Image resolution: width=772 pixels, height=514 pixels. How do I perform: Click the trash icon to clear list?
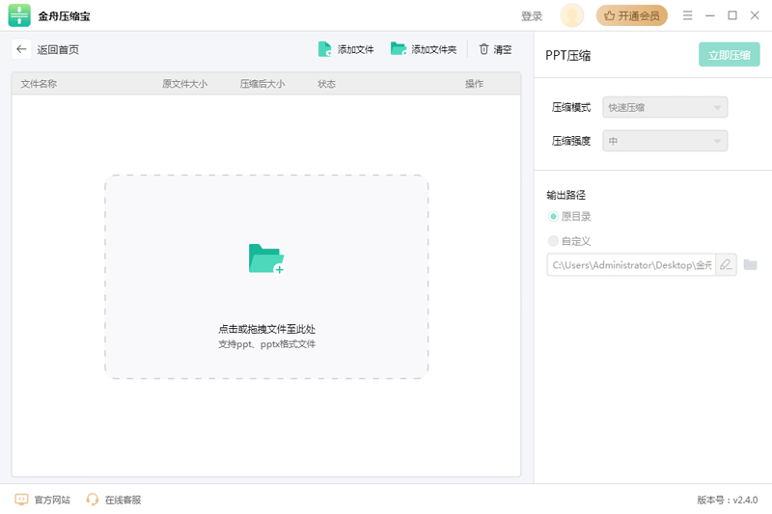tap(484, 49)
